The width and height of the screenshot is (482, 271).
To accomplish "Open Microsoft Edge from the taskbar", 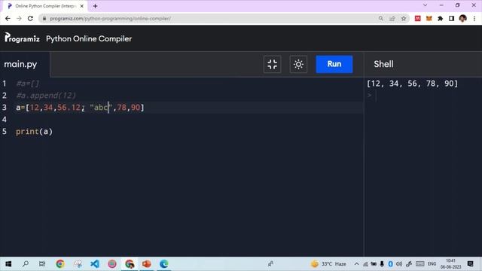I will pyautogui.click(x=164, y=263).
